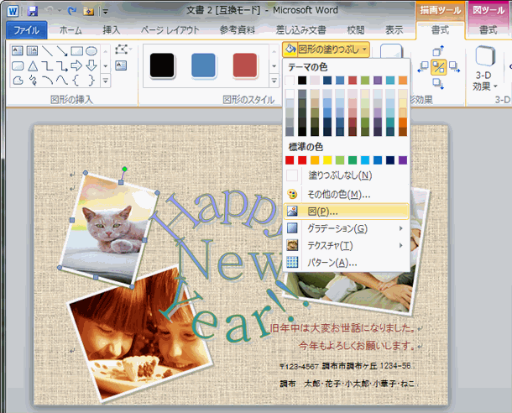This screenshot has width=512, height=413.
Task: Click the paint bucket Shape Fill icon
Action: [290, 50]
